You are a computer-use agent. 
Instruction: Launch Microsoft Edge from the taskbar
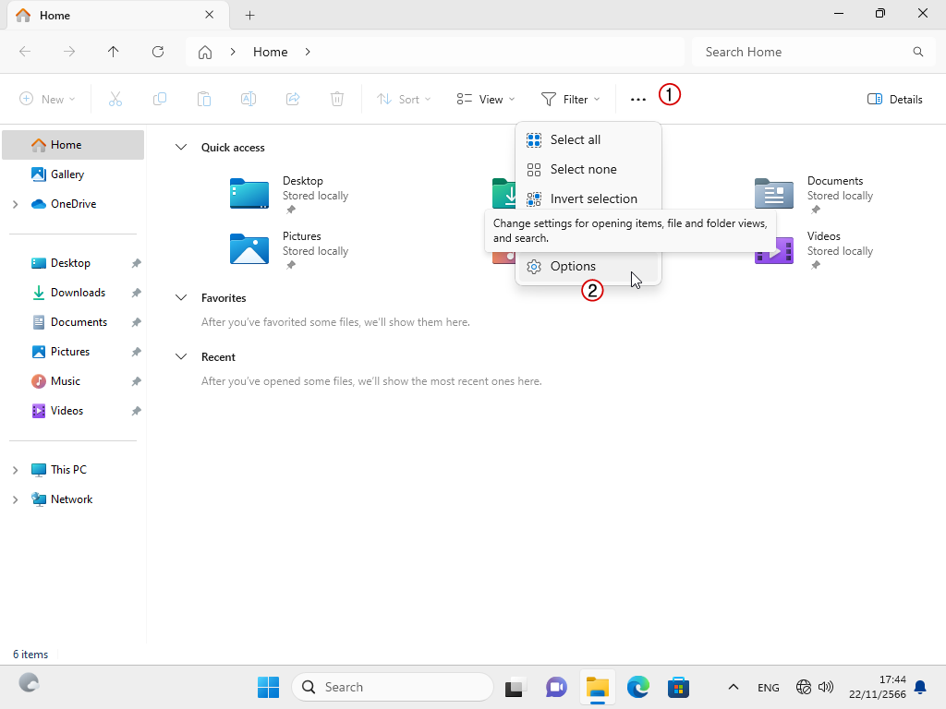click(x=638, y=687)
